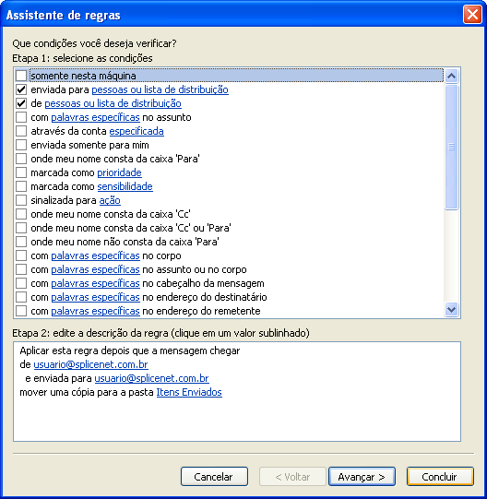The width and height of the screenshot is (487, 499).
Task: Uncheck 'enviada para pessoas ou lista de distribuição'
Action: (21, 89)
